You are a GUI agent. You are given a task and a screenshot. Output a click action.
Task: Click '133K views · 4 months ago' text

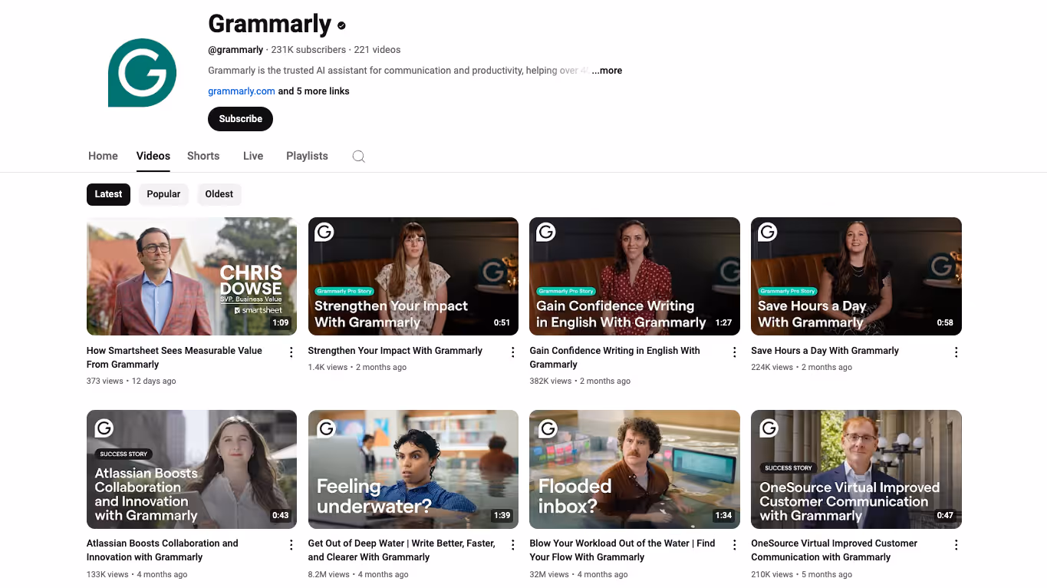point(137,574)
